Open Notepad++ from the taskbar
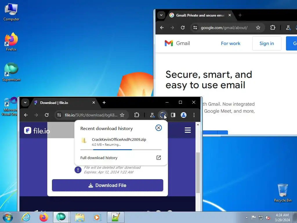 click(x=115, y=217)
